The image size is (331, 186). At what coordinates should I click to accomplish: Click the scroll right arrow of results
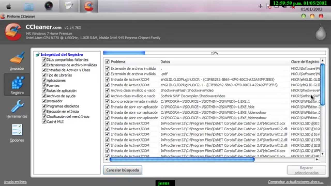point(317,160)
